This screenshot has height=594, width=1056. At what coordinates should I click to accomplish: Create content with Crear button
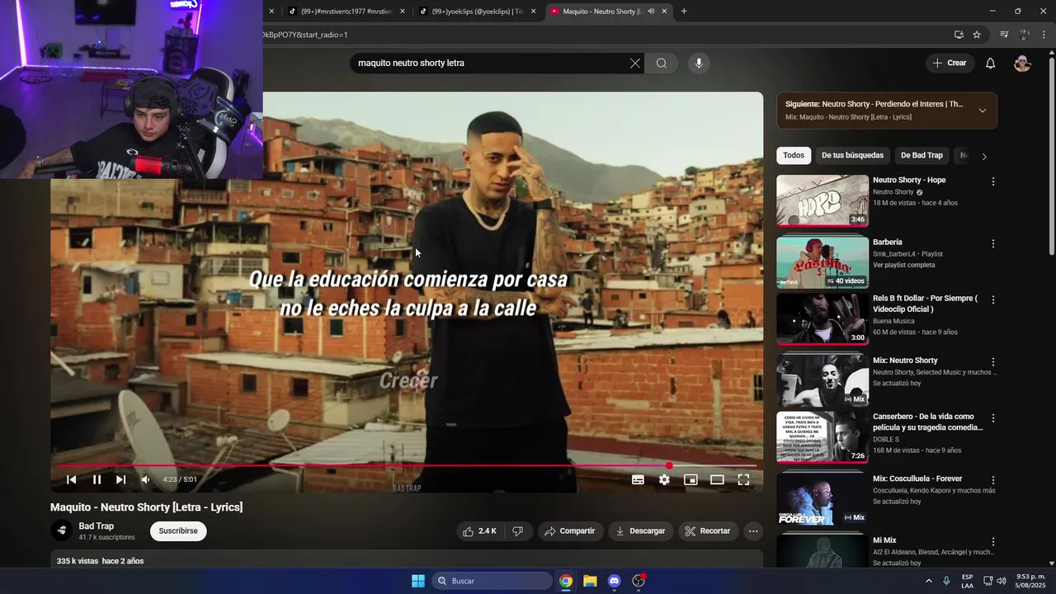950,64
